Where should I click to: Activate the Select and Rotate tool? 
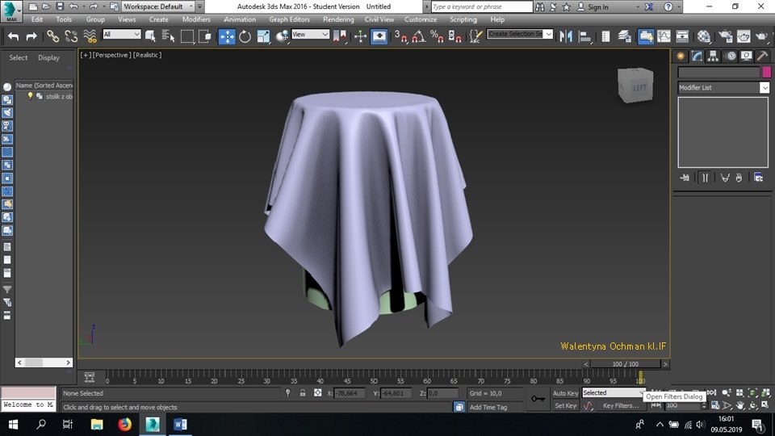click(245, 36)
